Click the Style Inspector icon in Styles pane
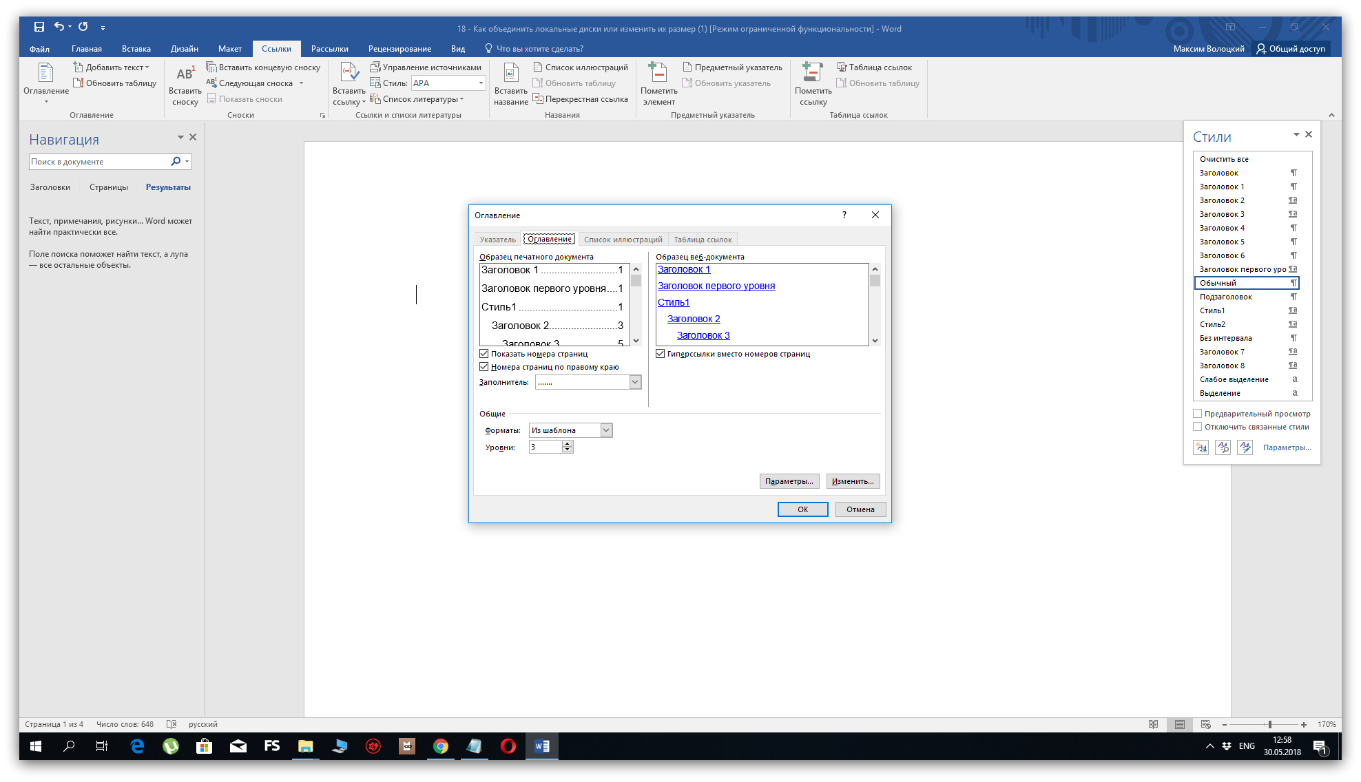The height and width of the screenshot is (782, 1361). pos(1223,447)
